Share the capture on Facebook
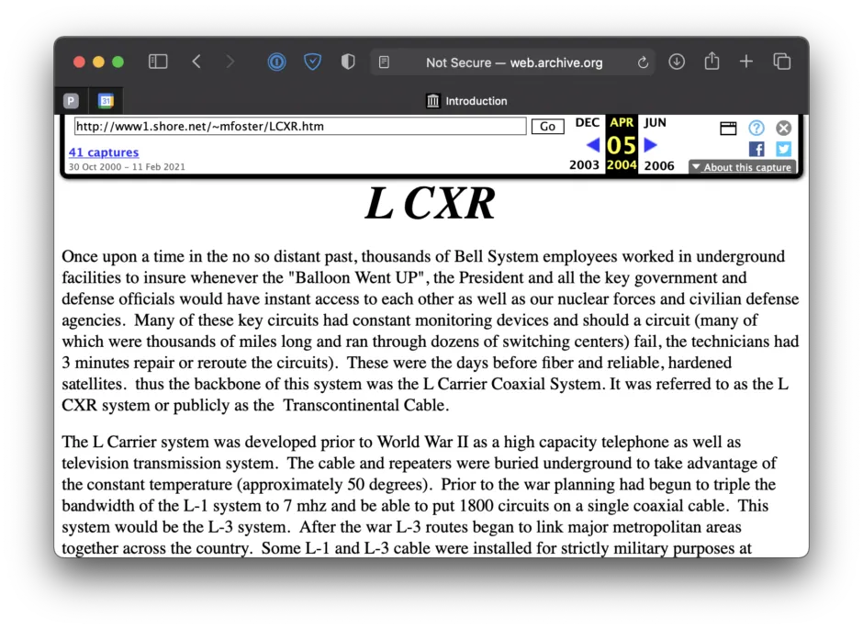Viewport: 863px width, 629px height. [757, 149]
